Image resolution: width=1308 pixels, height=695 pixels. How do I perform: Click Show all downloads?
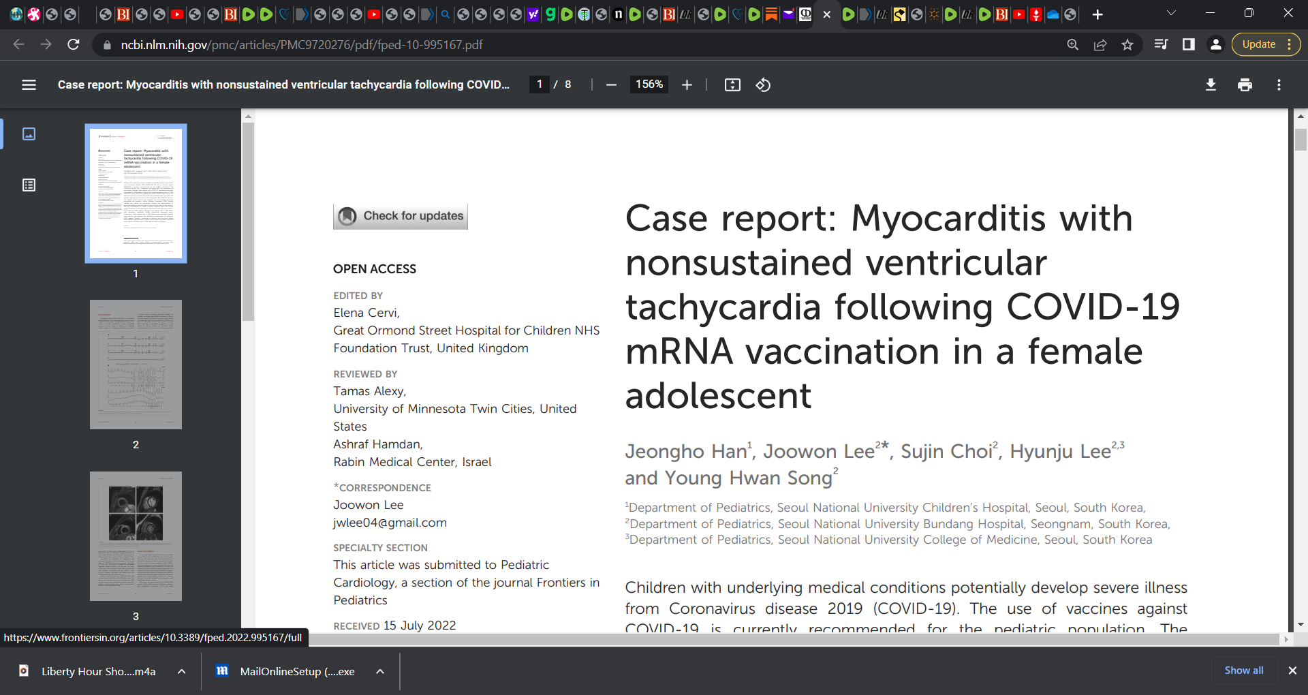pos(1244,670)
